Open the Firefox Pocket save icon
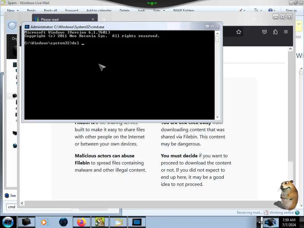The image size is (304, 228). coord(265,32)
